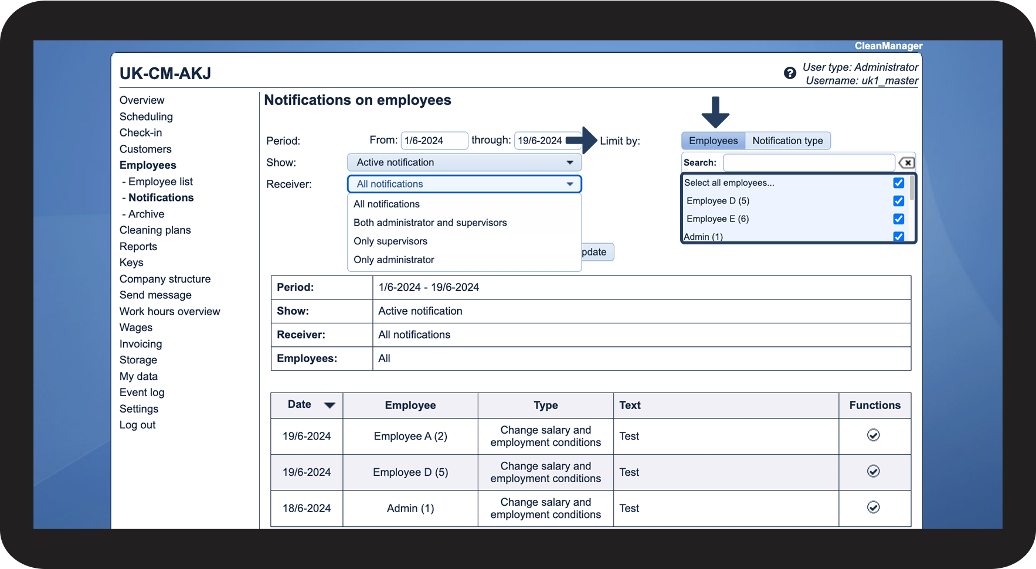Select the Employees limit tab
Image resolution: width=1036 pixels, height=569 pixels.
click(x=713, y=141)
